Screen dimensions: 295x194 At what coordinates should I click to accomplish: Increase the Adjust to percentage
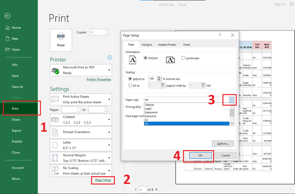tap(159, 78)
